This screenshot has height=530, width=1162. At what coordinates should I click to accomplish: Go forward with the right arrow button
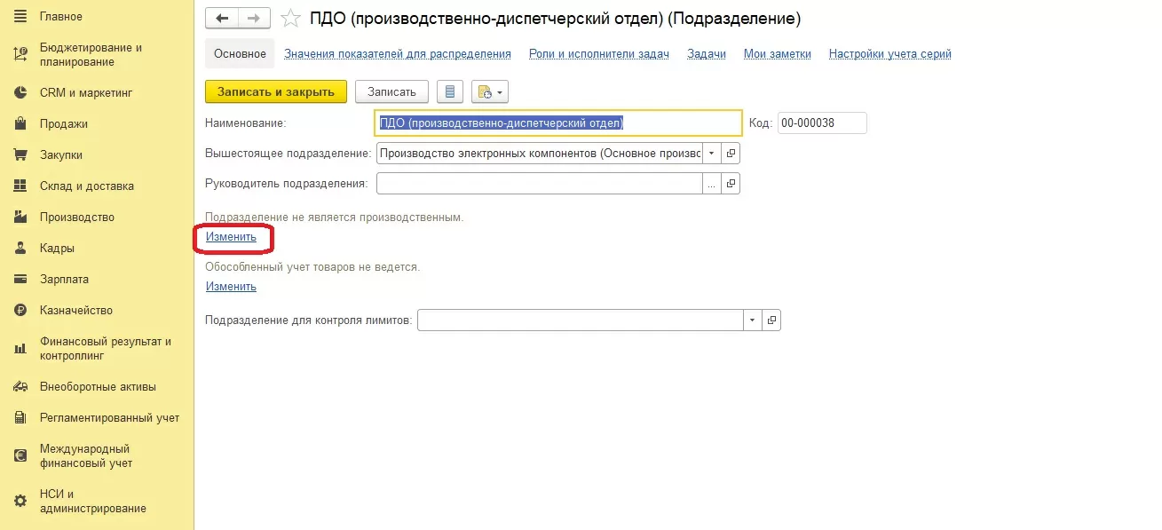254,18
